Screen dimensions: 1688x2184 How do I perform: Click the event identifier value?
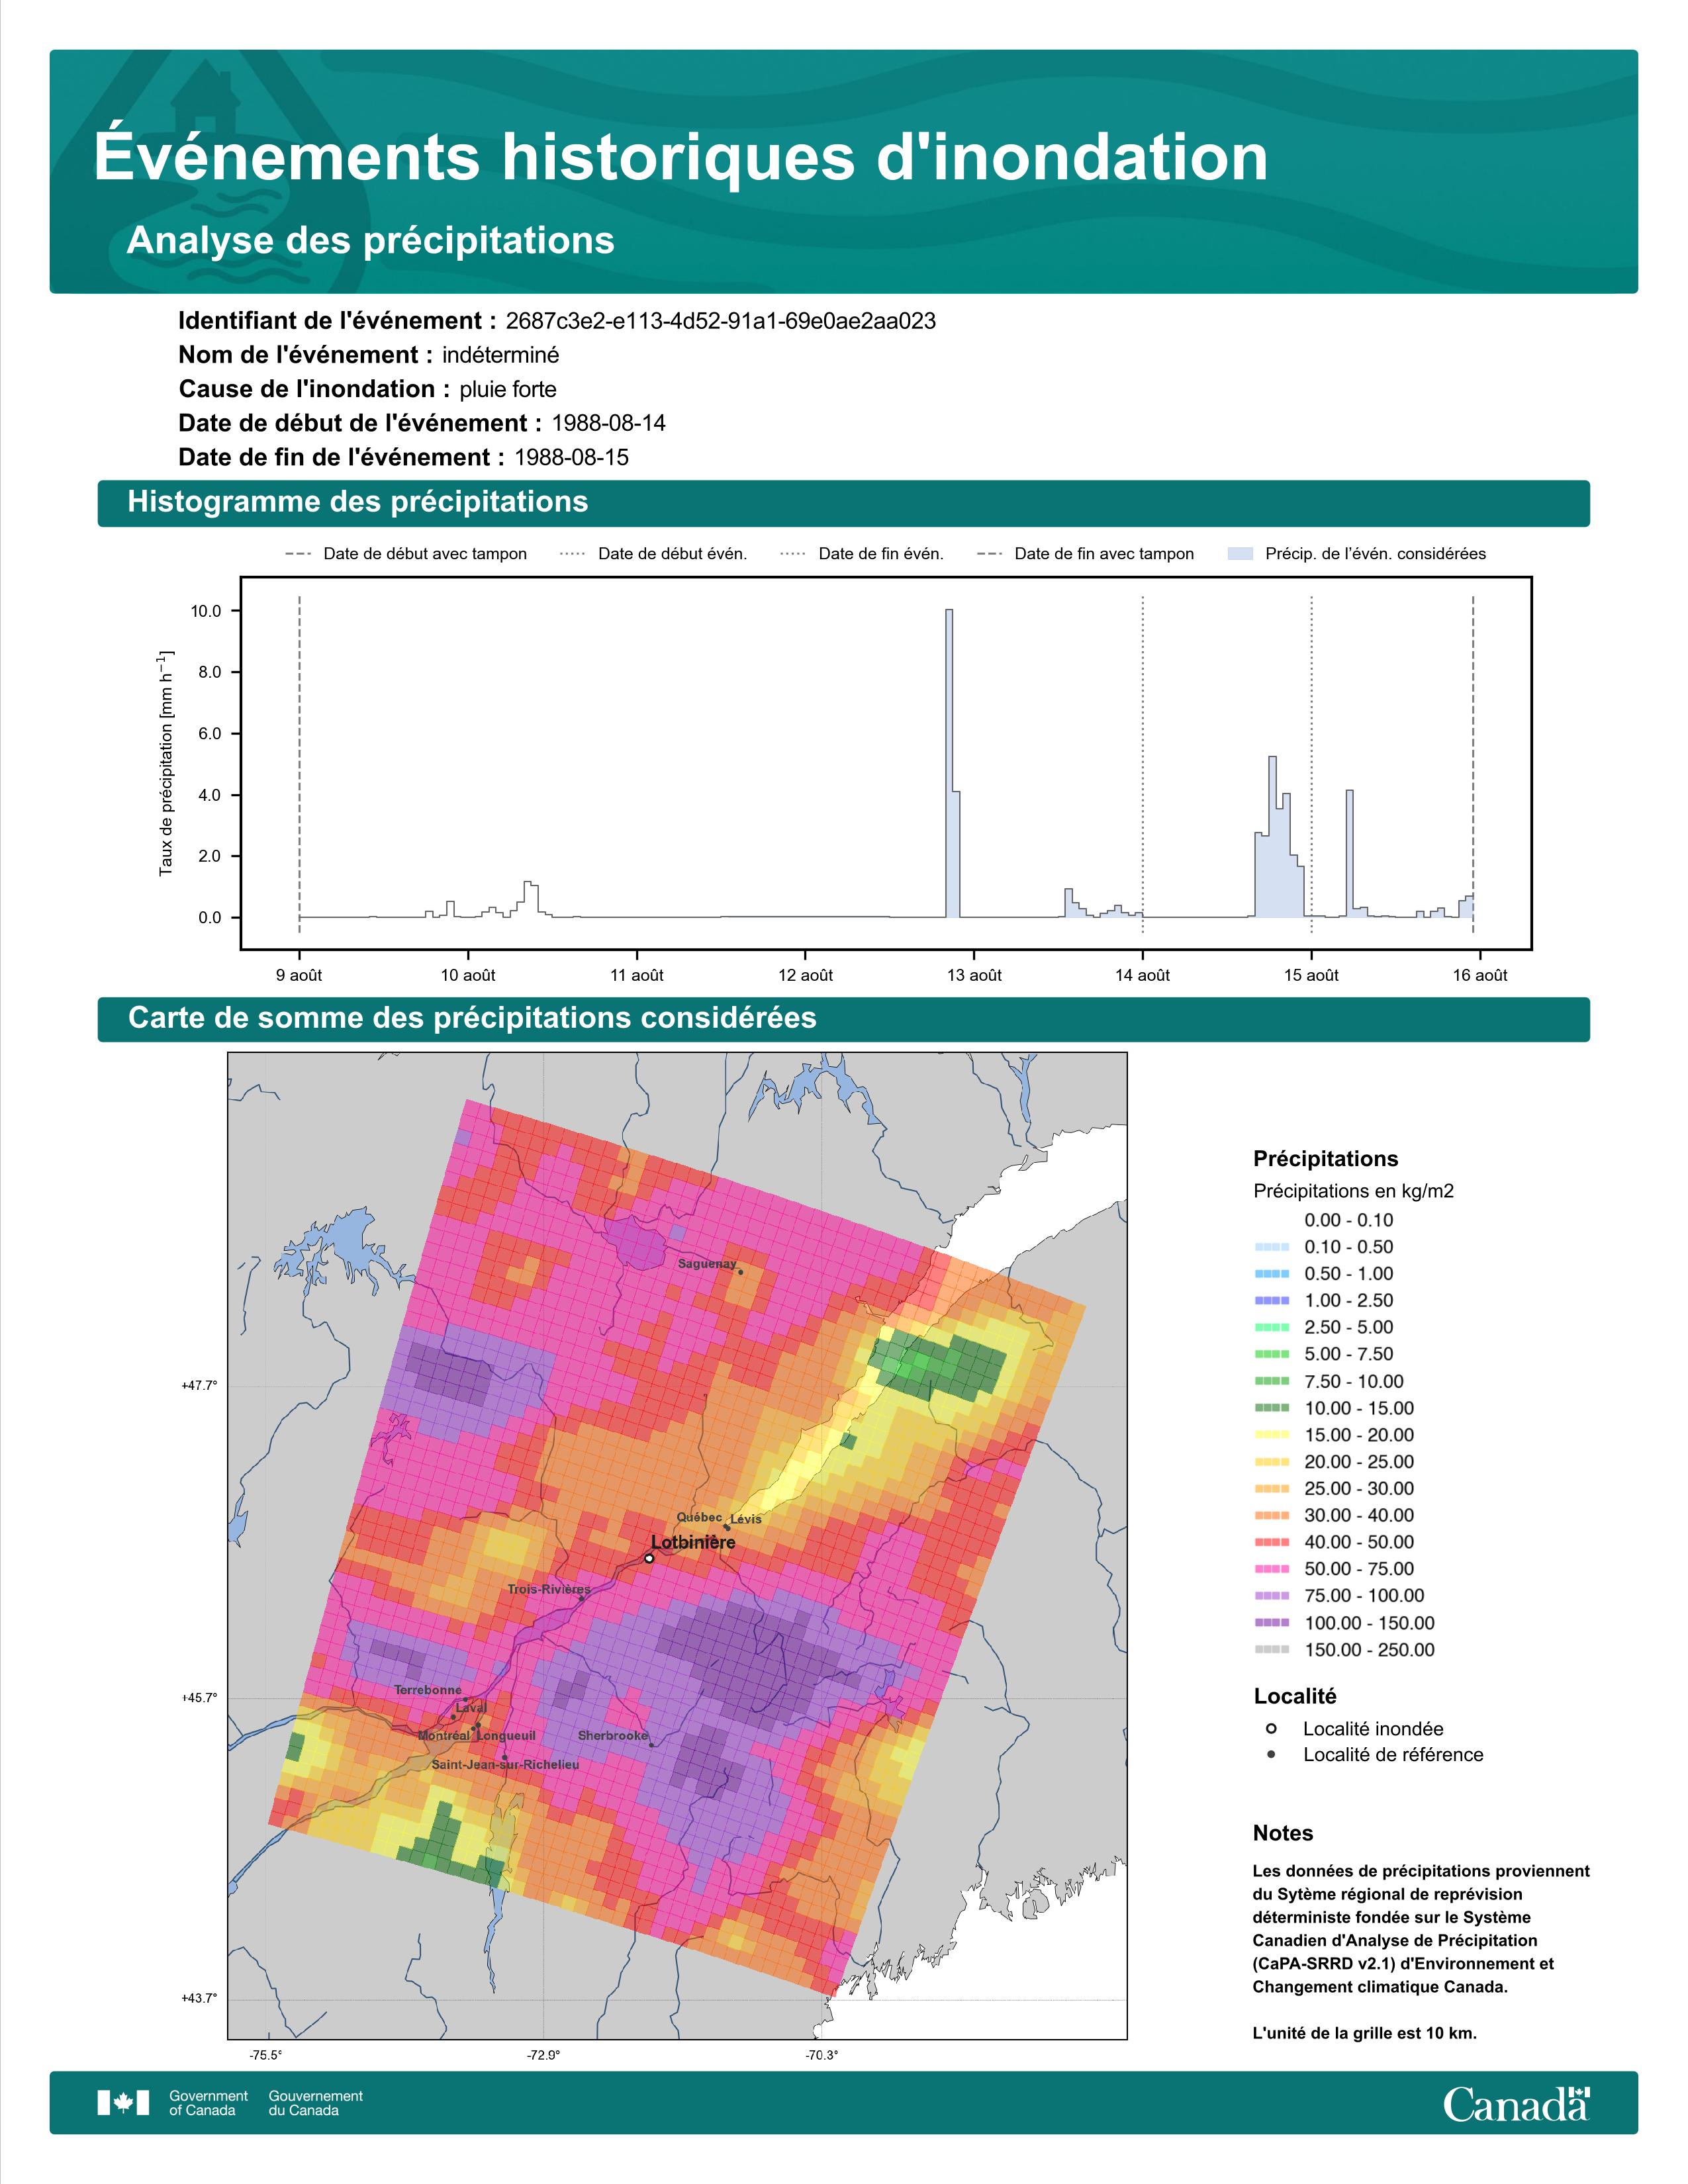(x=721, y=321)
